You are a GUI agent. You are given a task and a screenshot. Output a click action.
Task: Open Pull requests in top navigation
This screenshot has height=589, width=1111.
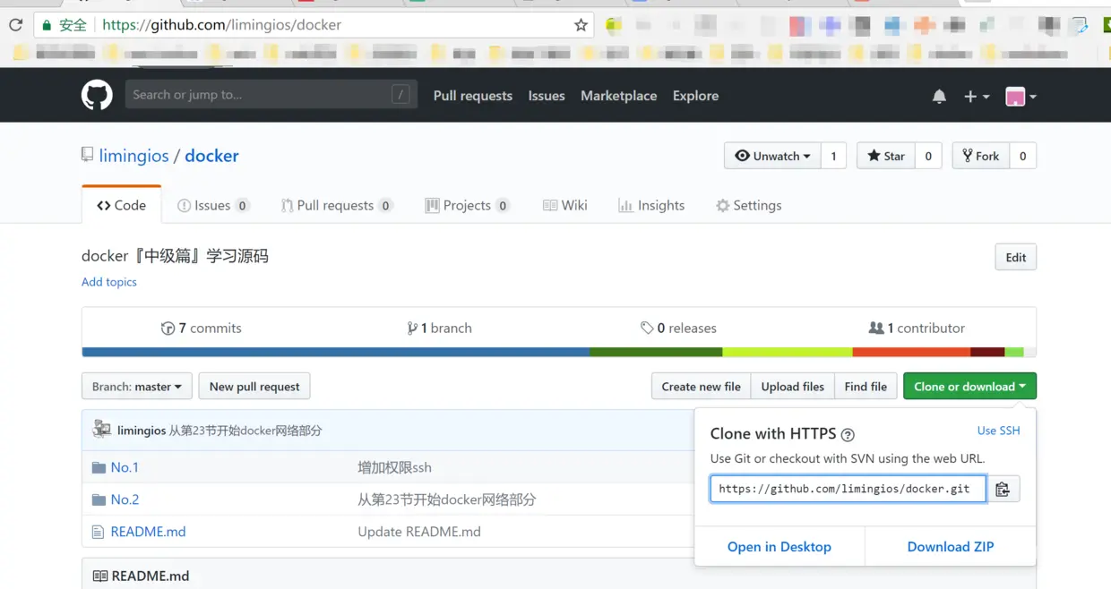click(473, 96)
